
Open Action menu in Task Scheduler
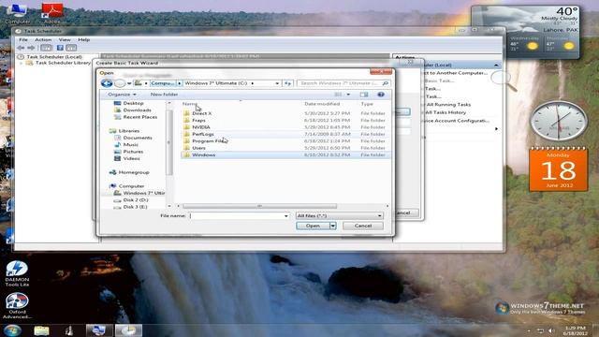pos(43,39)
